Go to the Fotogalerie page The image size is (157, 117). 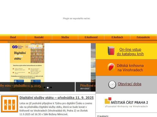coord(143,37)
